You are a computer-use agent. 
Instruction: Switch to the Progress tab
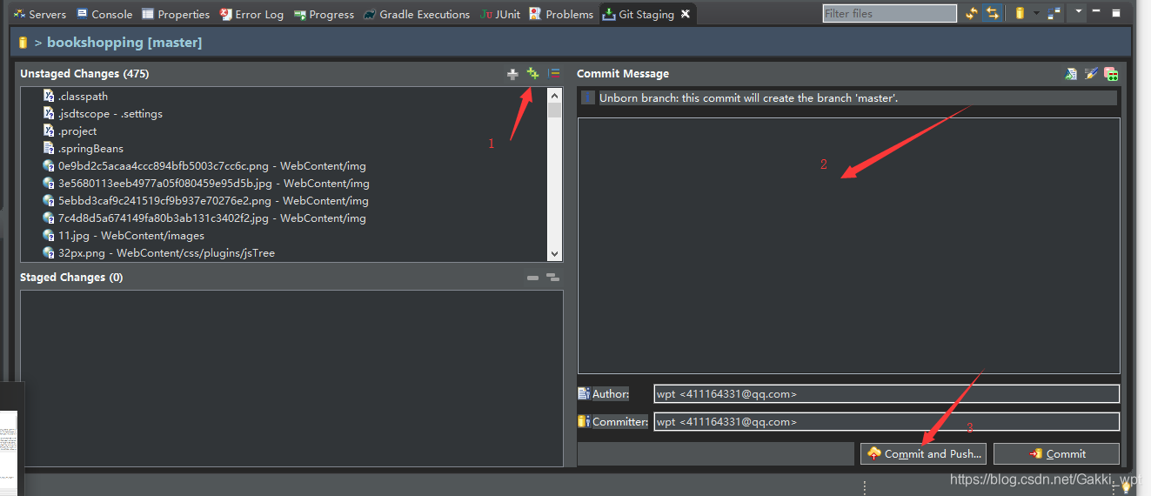tap(324, 14)
